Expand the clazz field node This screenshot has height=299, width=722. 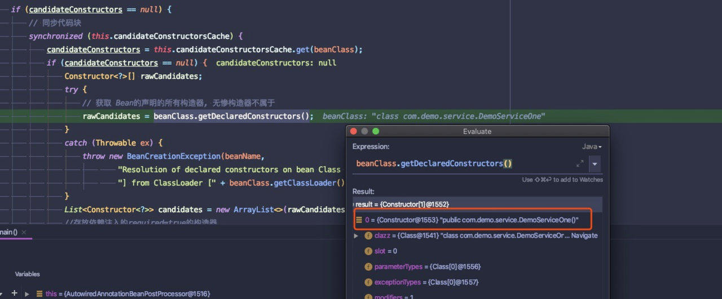pos(356,235)
